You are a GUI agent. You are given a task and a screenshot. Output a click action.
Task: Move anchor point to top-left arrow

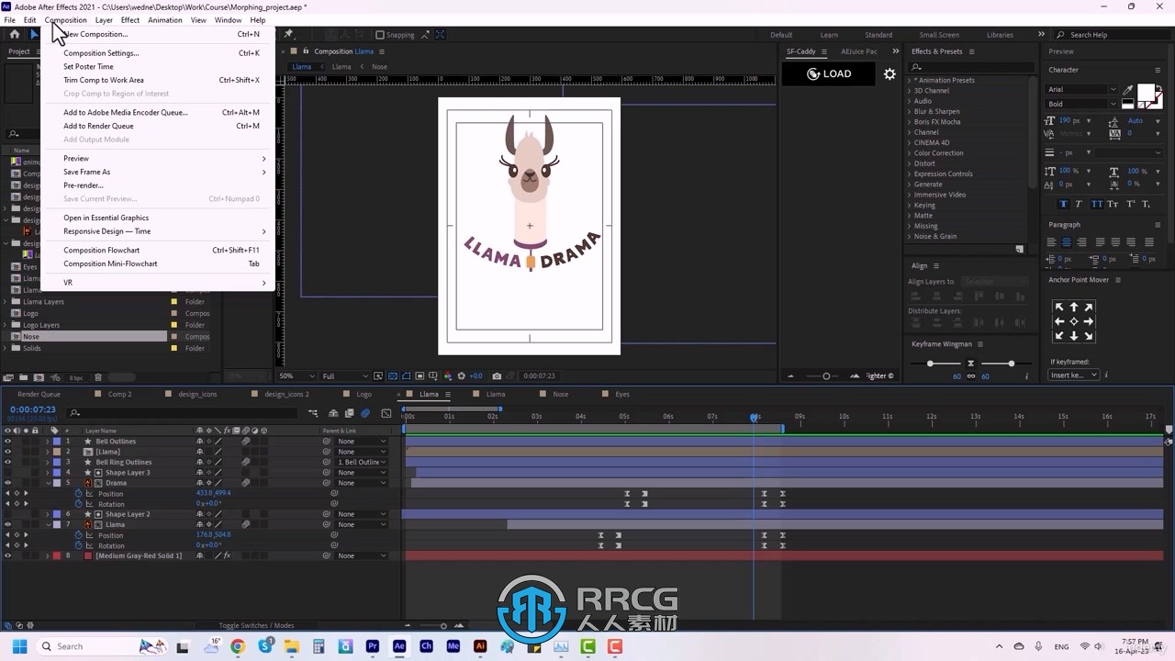point(1058,308)
